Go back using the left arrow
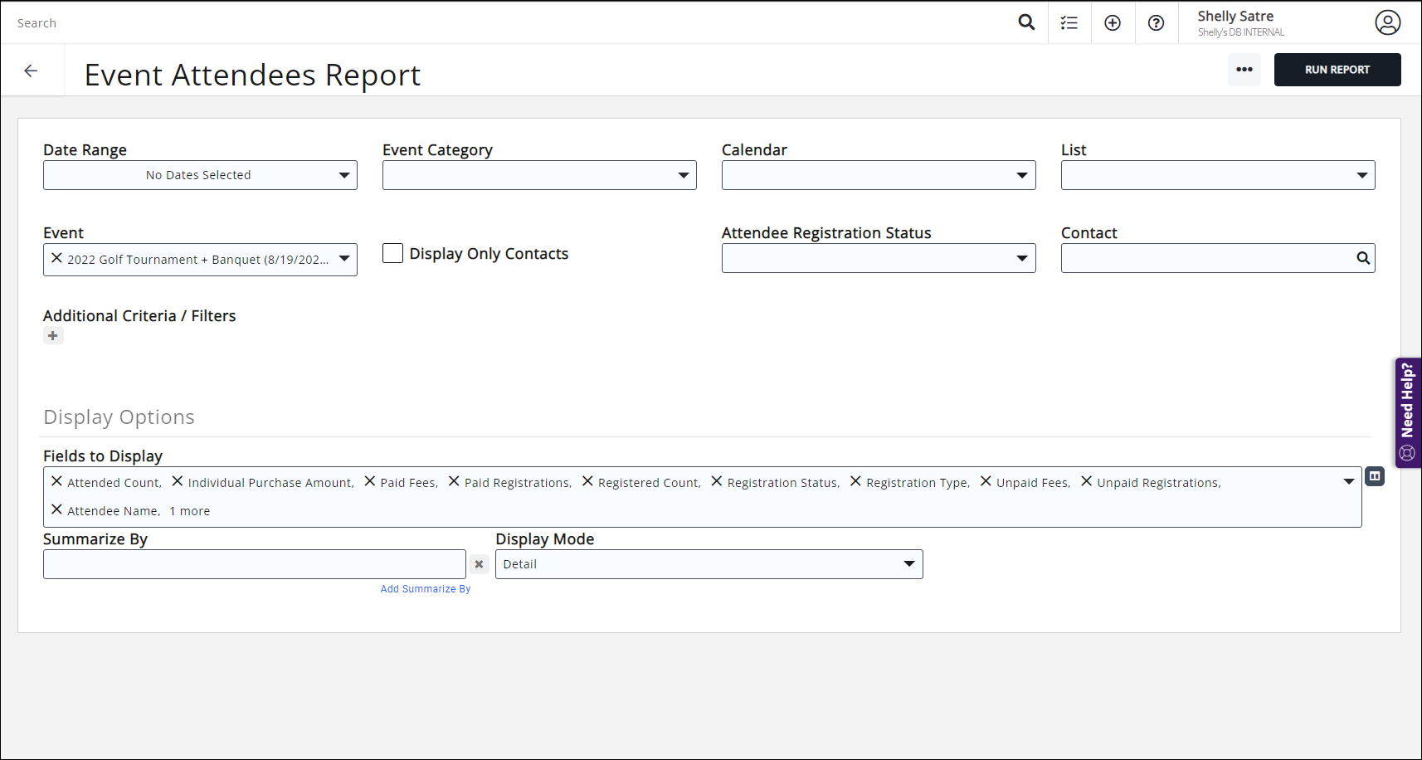Viewport: 1422px width, 760px height. tap(31, 71)
